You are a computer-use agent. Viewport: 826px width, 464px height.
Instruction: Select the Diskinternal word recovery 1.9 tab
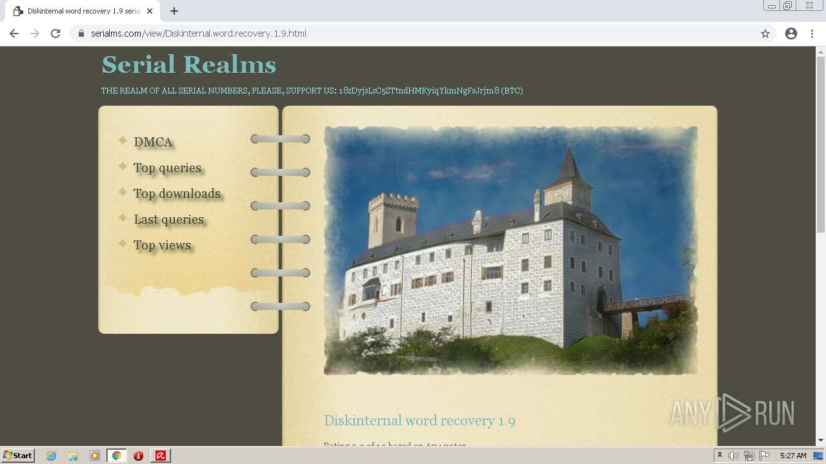83,11
